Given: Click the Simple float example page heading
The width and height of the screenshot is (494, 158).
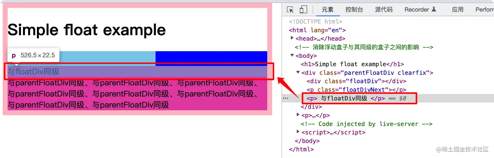Looking at the screenshot, I should pyautogui.click(x=87, y=30).
